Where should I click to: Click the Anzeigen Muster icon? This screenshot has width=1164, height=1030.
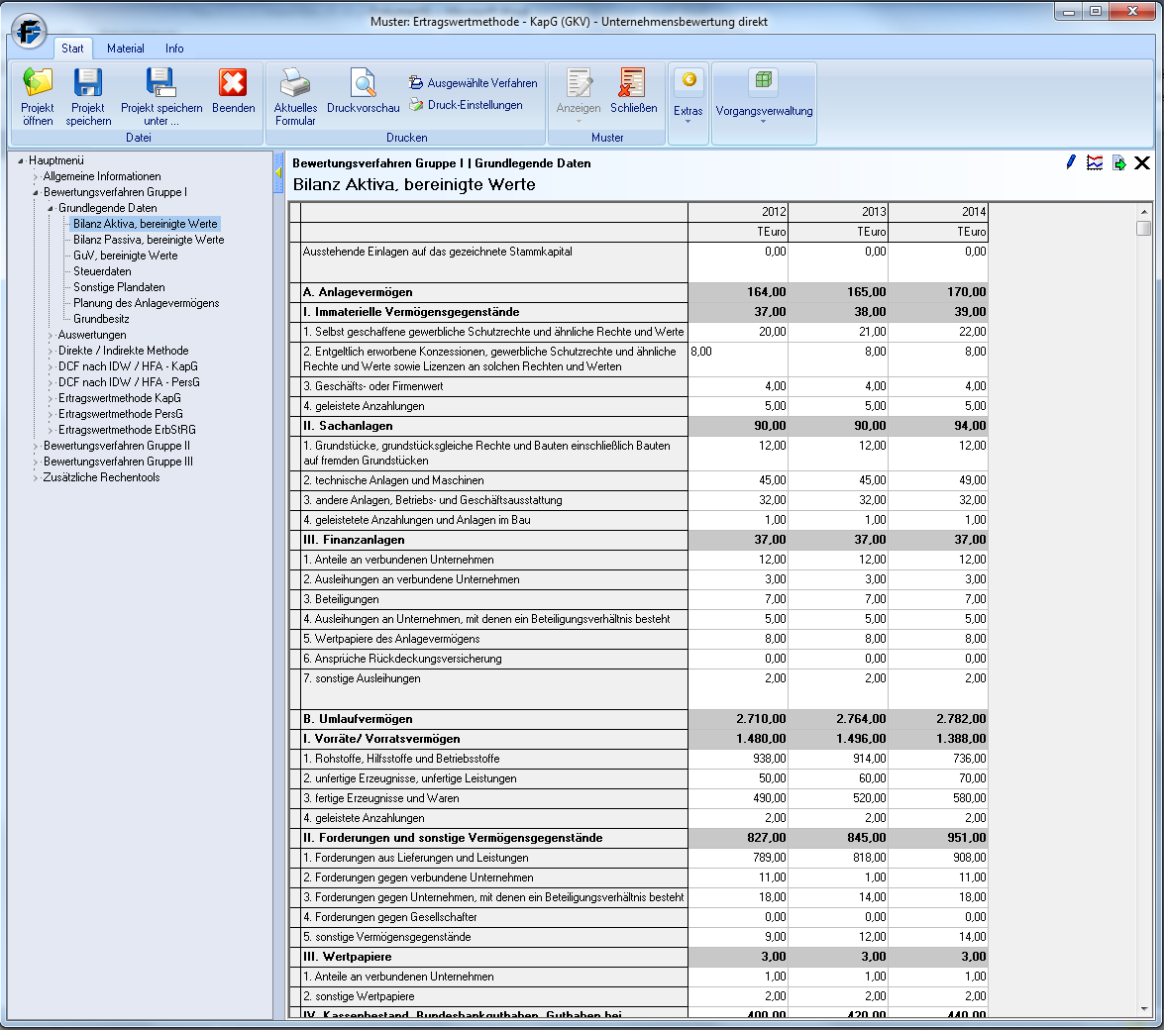[579, 83]
